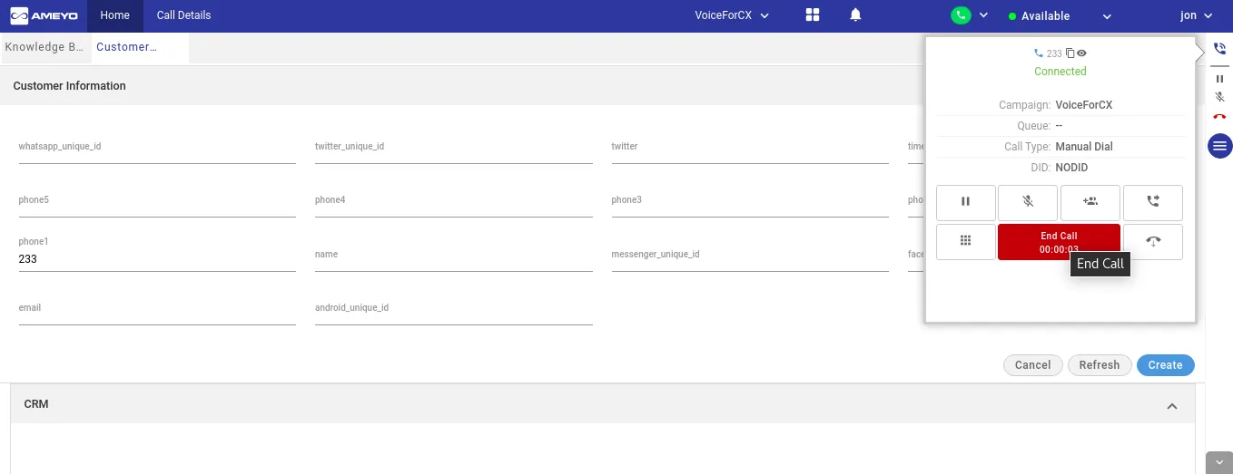Click the VoiceForCX campaign value in panel

click(x=1084, y=105)
